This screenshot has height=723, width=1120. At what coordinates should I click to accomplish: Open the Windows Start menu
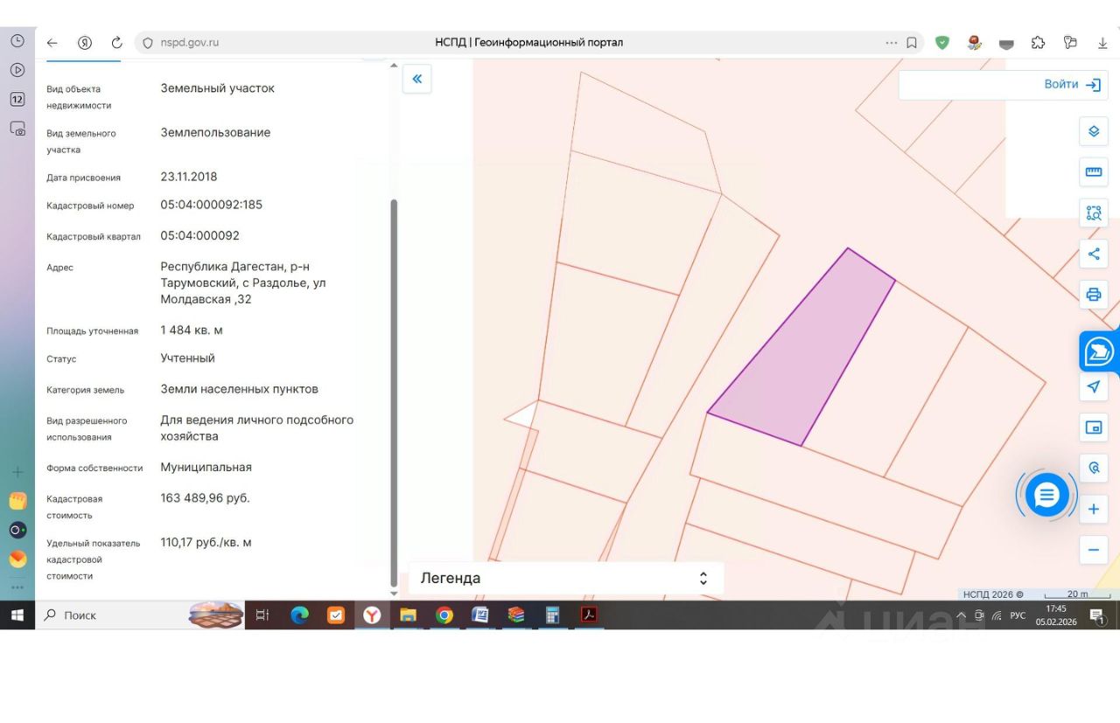tap(17, 615)
